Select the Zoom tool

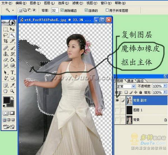(x=12, y=91)
